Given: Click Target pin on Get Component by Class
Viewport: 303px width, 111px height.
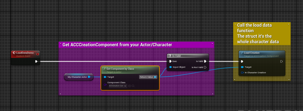Looking at the screenshot, I should (x=105, y=77).
